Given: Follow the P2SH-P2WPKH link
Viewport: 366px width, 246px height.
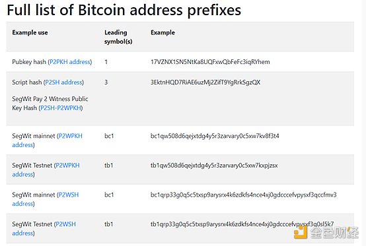Looking at the screenshot, I should tap(61, 108).
